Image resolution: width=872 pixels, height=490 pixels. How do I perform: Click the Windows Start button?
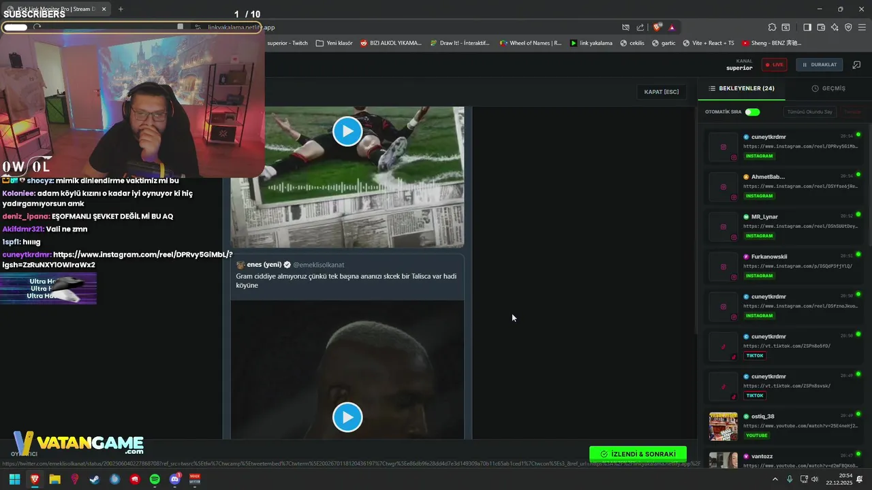click(x=14, y=479)
